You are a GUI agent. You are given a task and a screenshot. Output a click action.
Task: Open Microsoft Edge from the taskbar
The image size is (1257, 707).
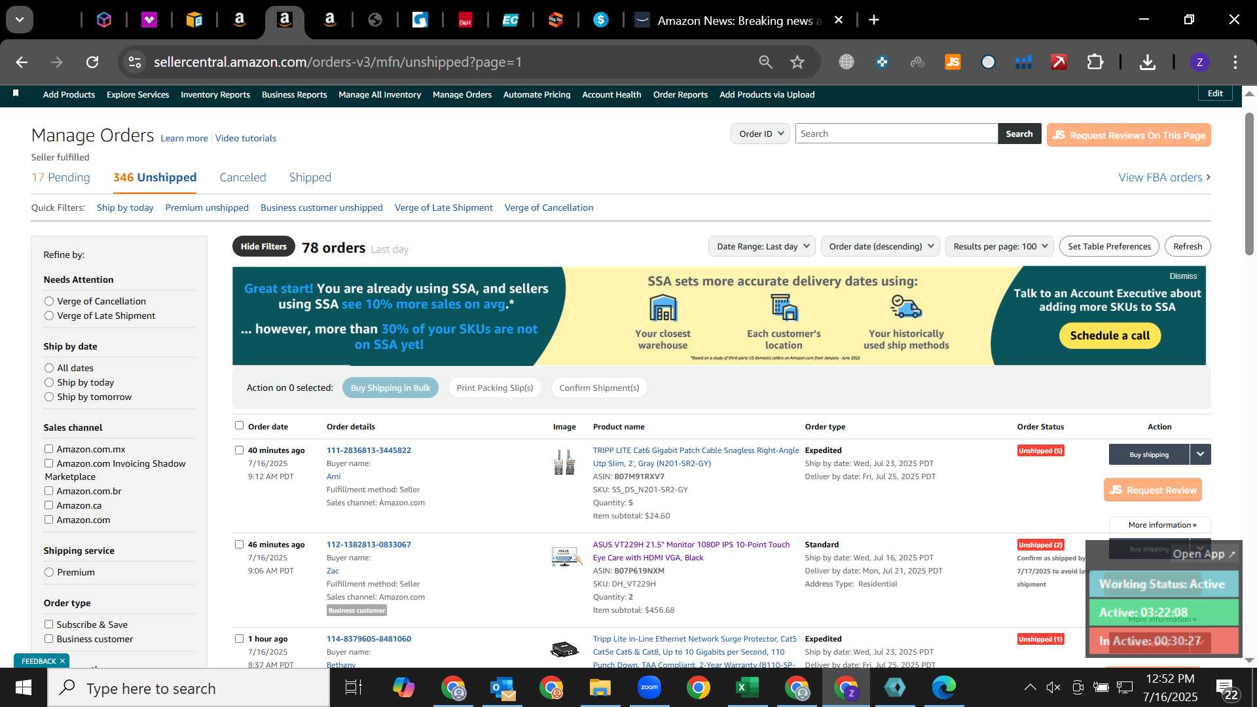943,687
